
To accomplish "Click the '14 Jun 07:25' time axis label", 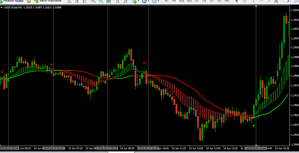I will pos(76,148).
